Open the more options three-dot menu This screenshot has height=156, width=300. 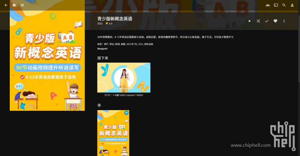tap(284, 21)
